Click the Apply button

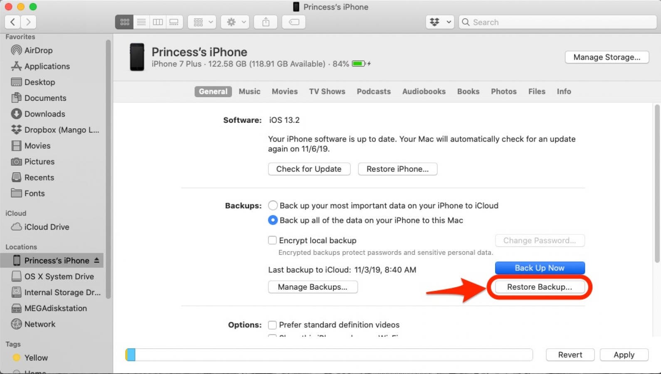tap(624, 355)
